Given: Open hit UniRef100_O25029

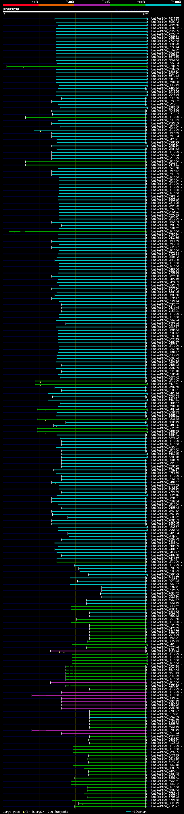Looking at the screenshot, I should coord(165,686).
